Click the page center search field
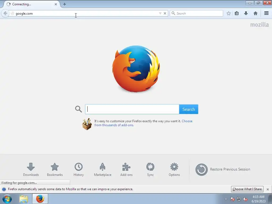 [x=132, y=109]
